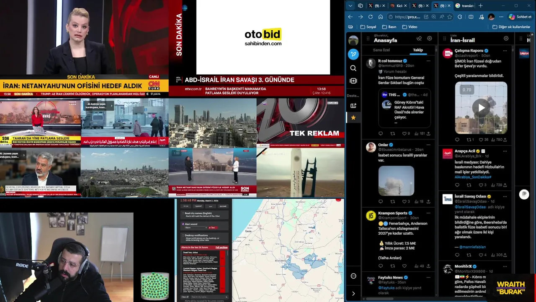This screenshot has width=536, height=302.
Task: Open the tab actions chevron menu
Action: click(350, 5)
